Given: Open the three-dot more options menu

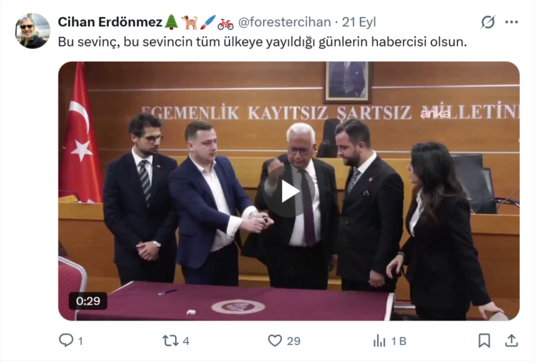Looking at the screenshot, I should point(512,22).
